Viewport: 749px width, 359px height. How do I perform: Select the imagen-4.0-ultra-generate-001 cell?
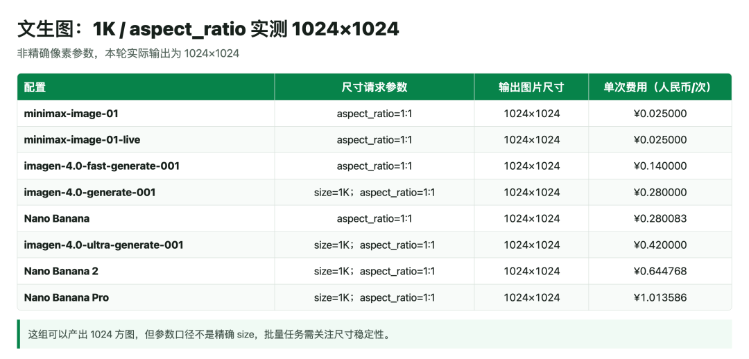pos(146,245)
